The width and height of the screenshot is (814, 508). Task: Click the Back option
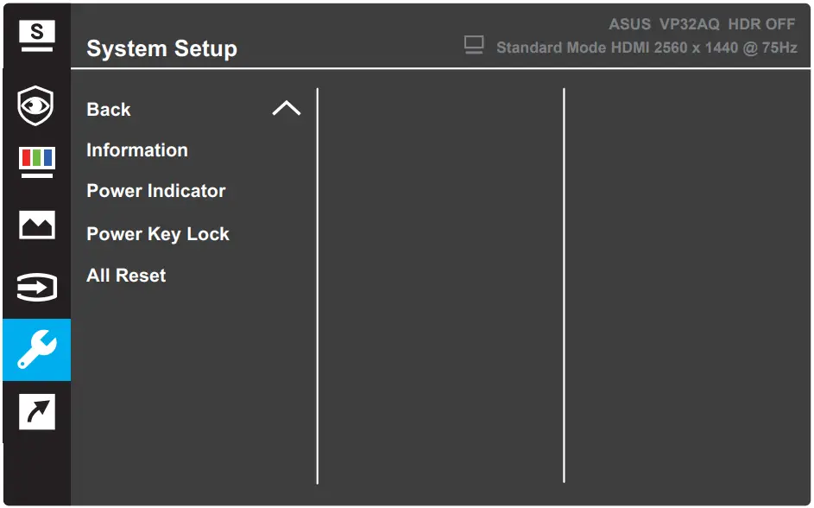[x=108, y=109]
